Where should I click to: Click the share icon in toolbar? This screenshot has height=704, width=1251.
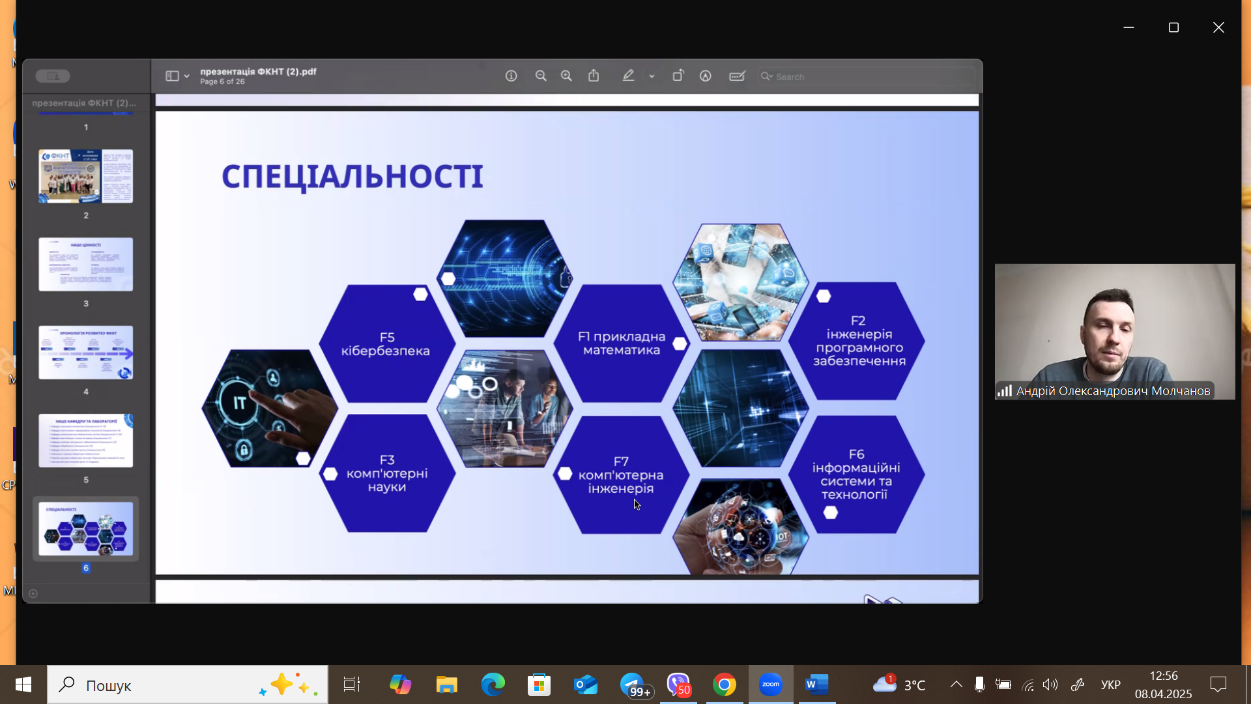pyautogui.click(x=594, y=76)
